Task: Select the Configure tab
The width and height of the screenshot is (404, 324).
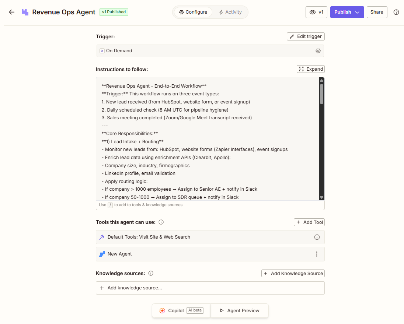Action: [193, 12]
